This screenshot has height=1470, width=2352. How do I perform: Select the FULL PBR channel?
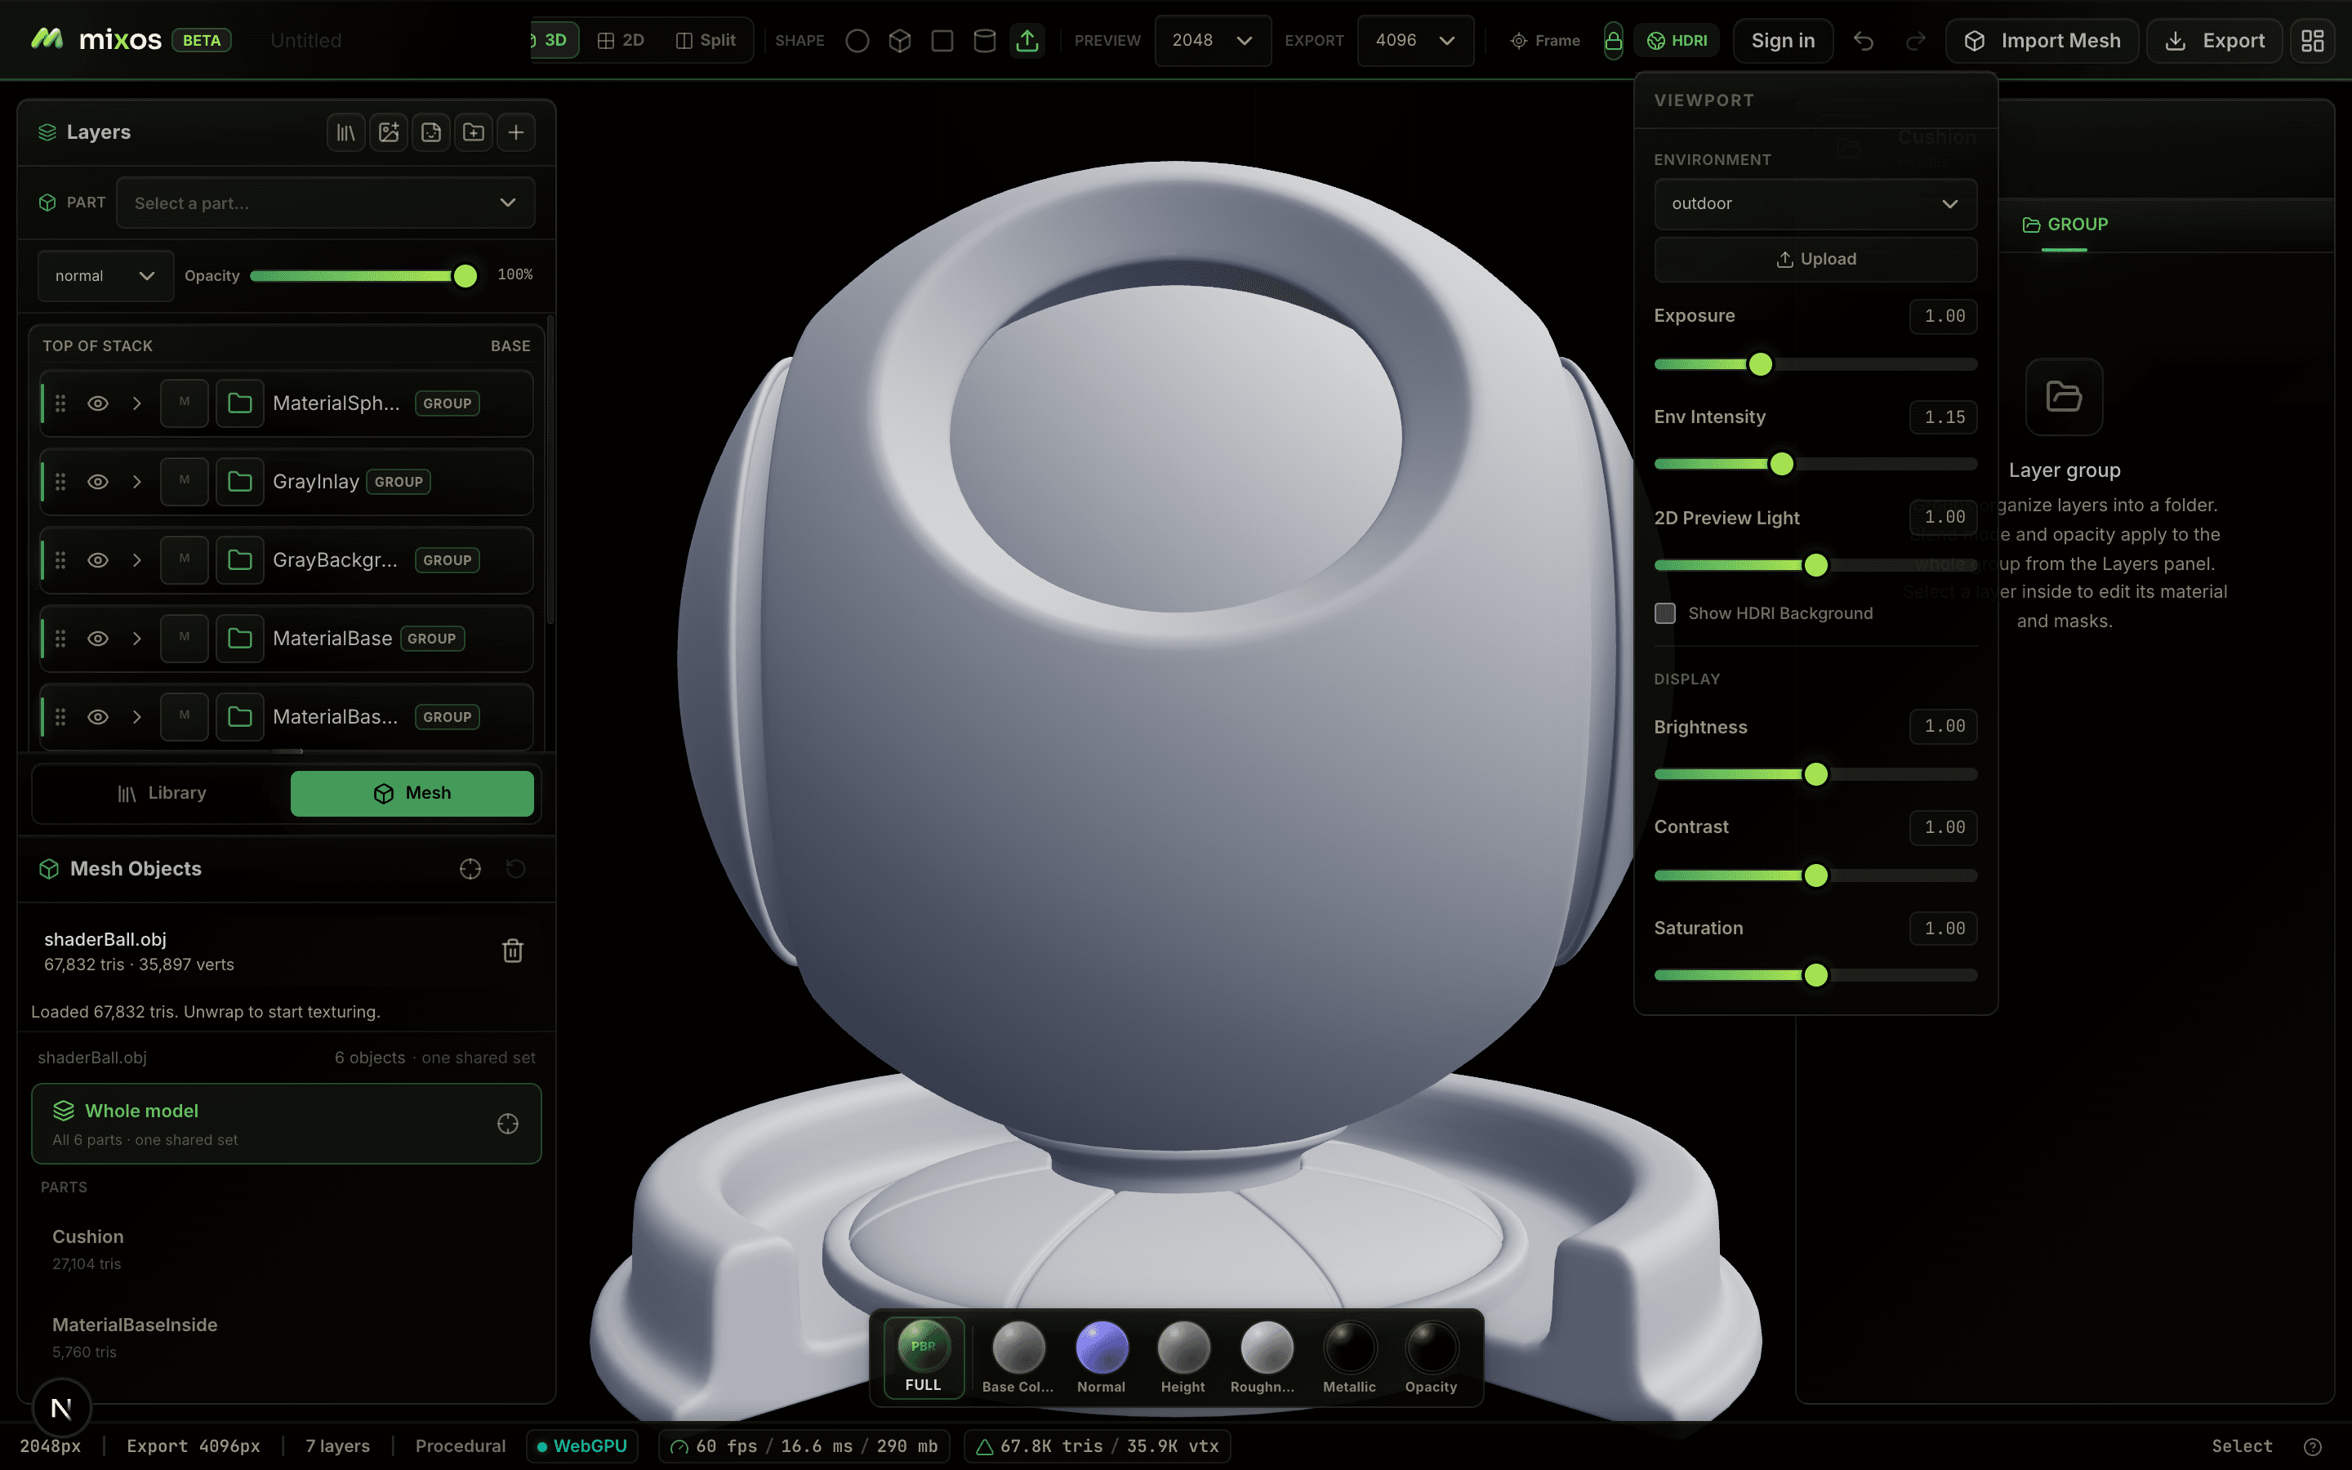[x=924, y=1357]
